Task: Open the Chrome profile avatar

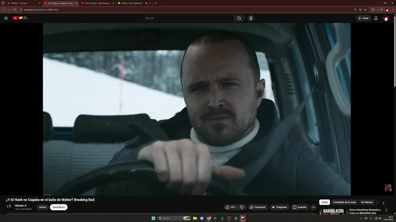Action: coord(387,10)
